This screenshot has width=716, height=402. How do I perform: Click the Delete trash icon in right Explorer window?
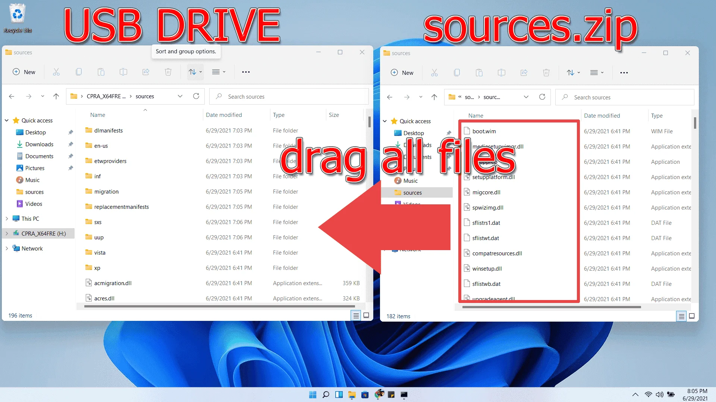pyautogui.click(x=546, y=73)
